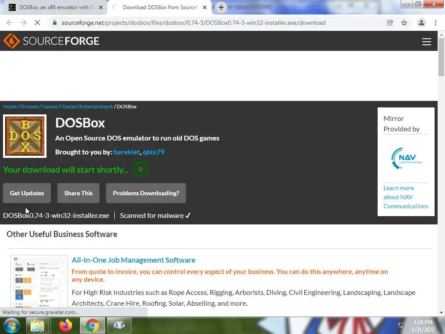Viewport: 445px width, 334px height.
Task: Open Browse breadcrumb link
Action: (30, 107)
